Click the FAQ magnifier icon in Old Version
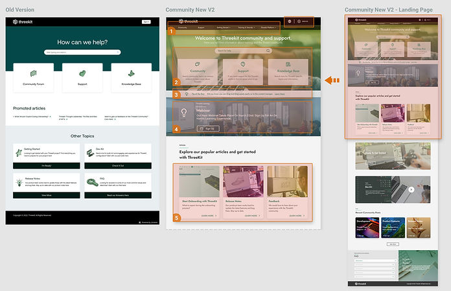Image resolution: width=451 pixels, height=291 pixels. (x=92, y=182)
